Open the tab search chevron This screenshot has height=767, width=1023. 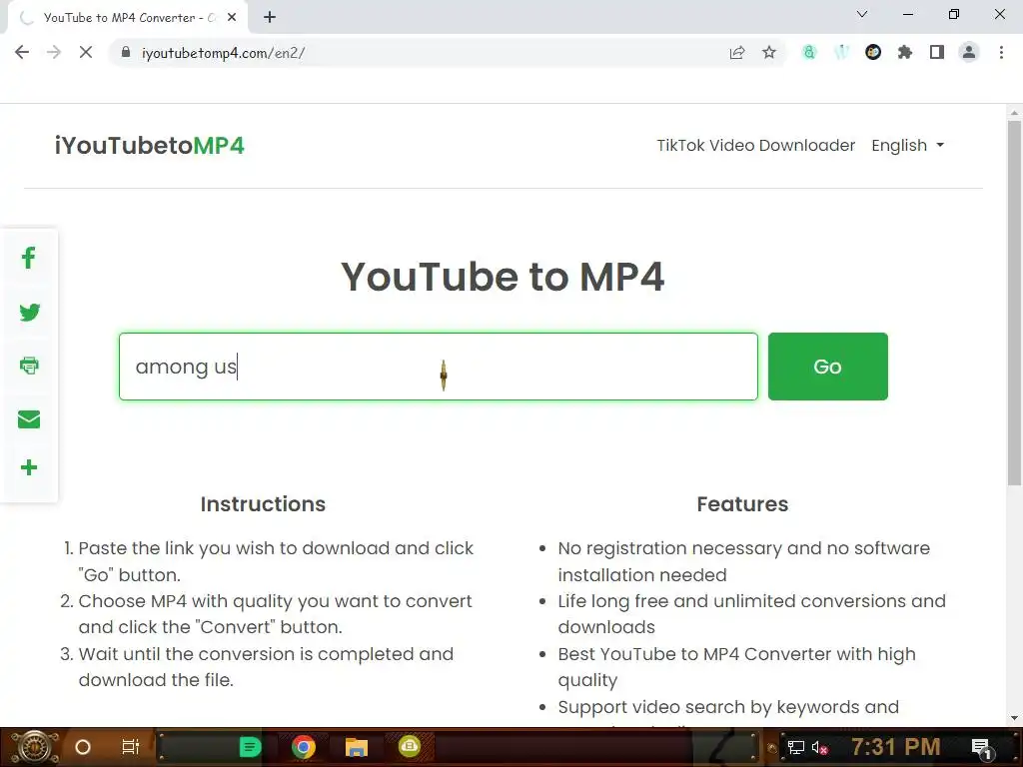pyautogui.click(x=862, y=14)
